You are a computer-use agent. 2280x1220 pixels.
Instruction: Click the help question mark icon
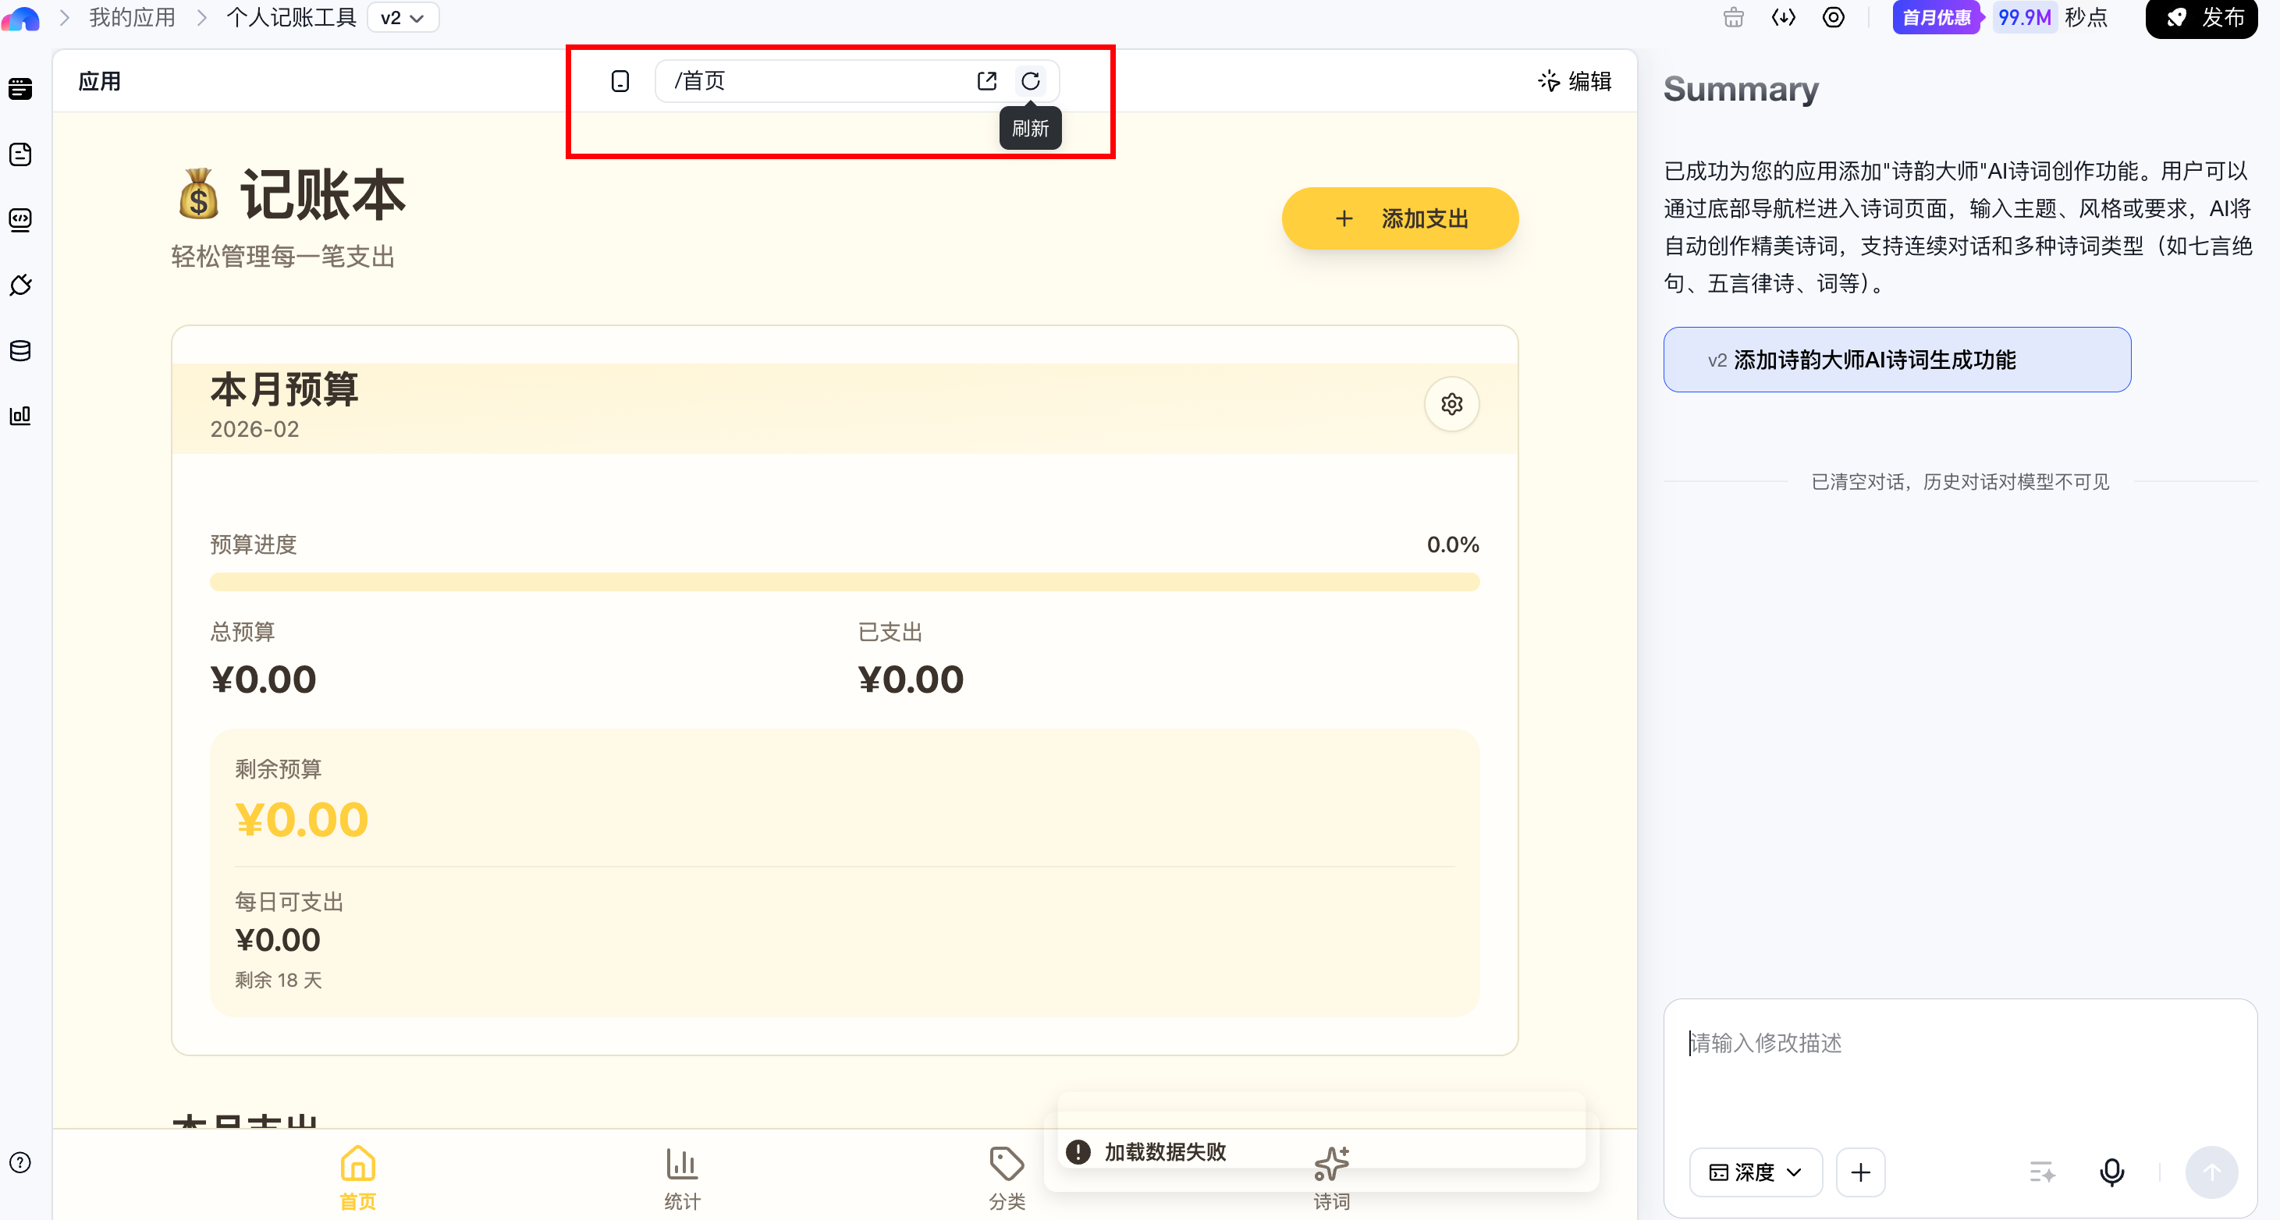(20, 1162)
